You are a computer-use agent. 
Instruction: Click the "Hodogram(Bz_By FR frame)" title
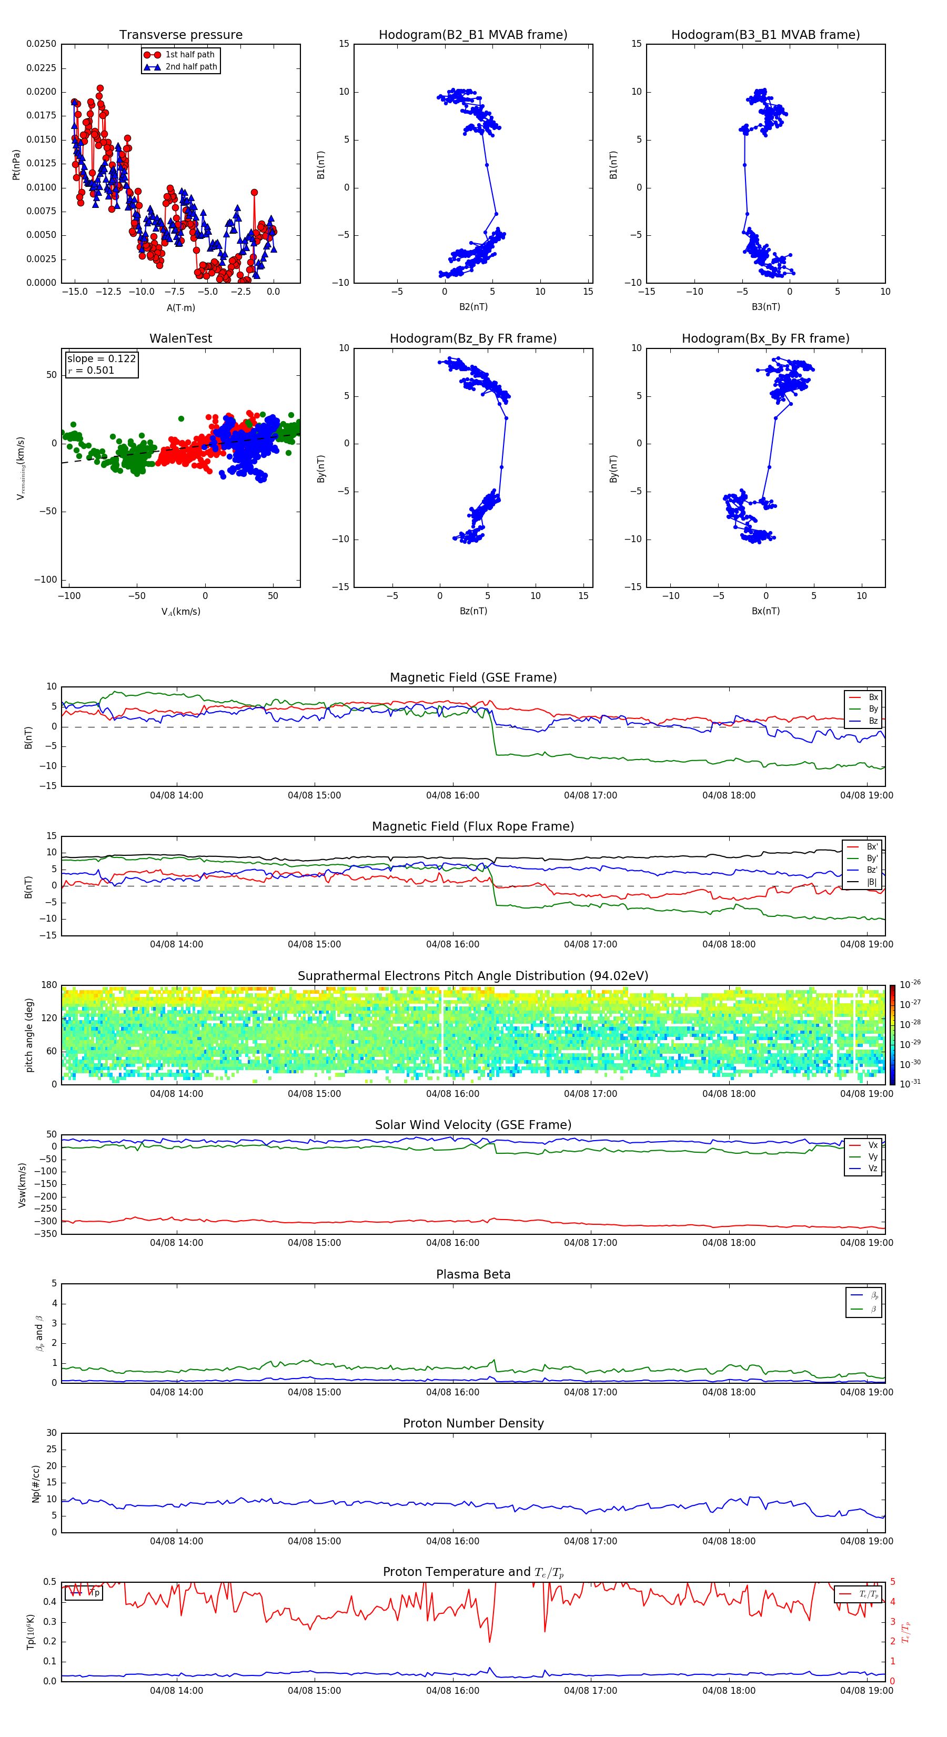(473, 338)
